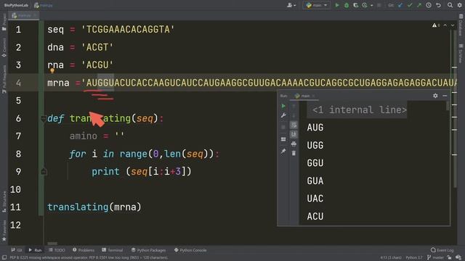Click the intention lightbulb on line 3
Viewport: 465px width, 261px height.
(x=52, y=71)
